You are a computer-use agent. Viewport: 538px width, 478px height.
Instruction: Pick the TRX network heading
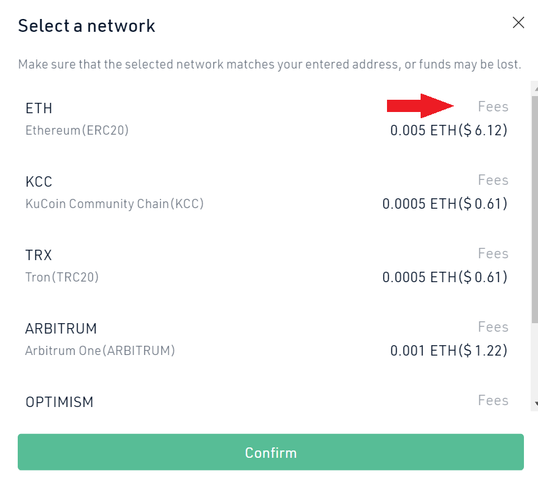click(x=39, y=255)
